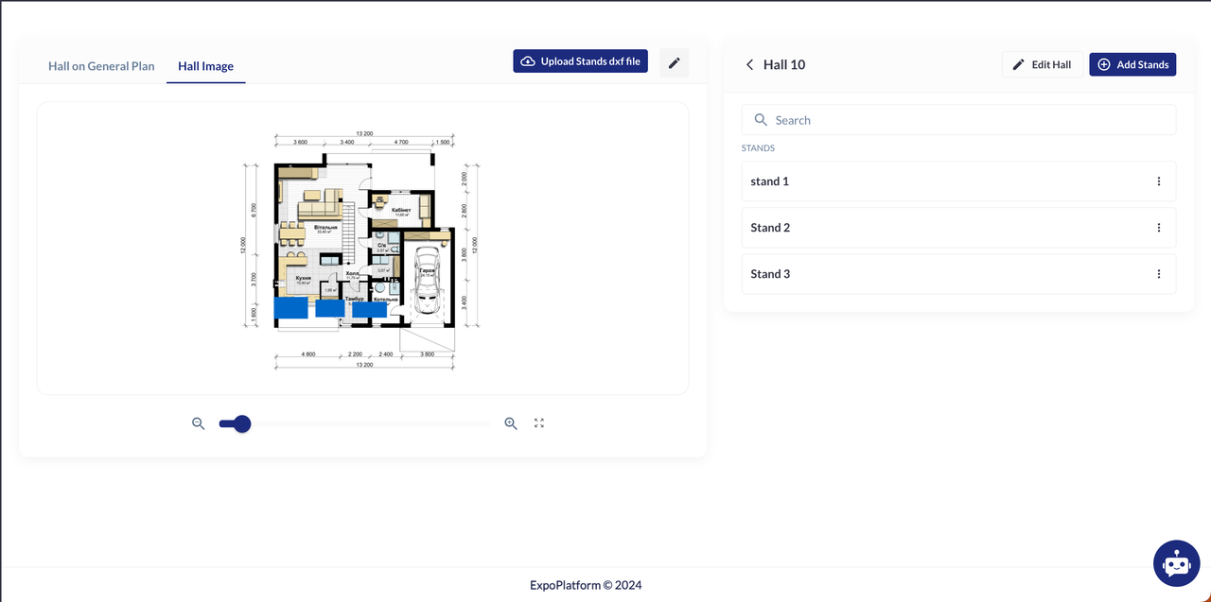This screenshot has height=602, width=1211.
Task: Click the pencil edit icon beside Upload button
Action: [674, 62]
